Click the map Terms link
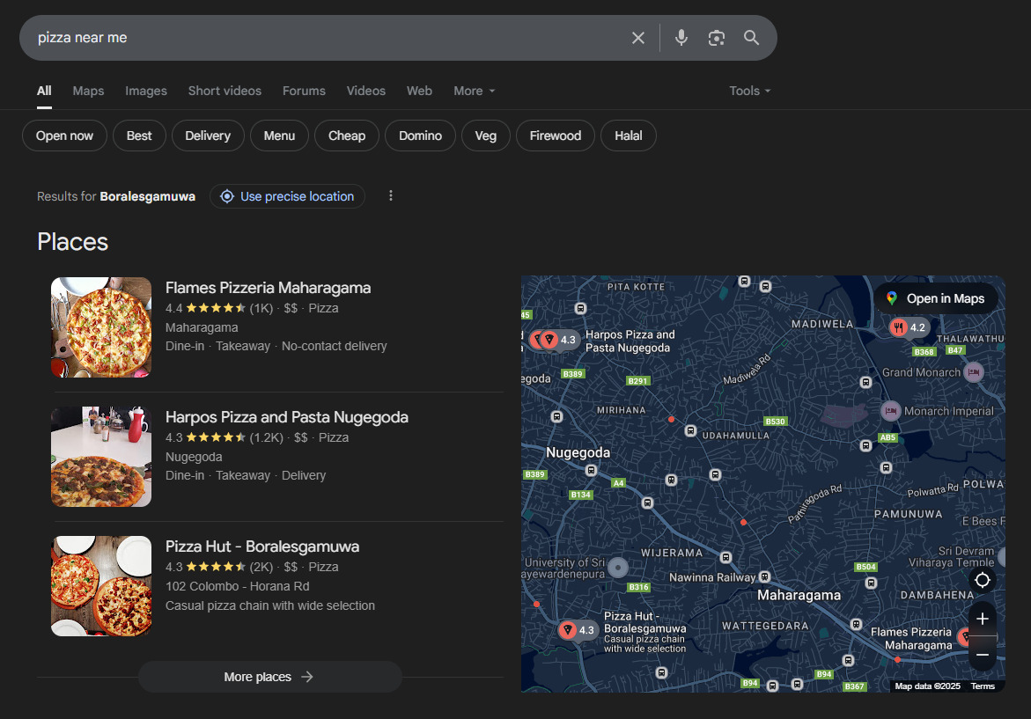 (x=983, y=686)
